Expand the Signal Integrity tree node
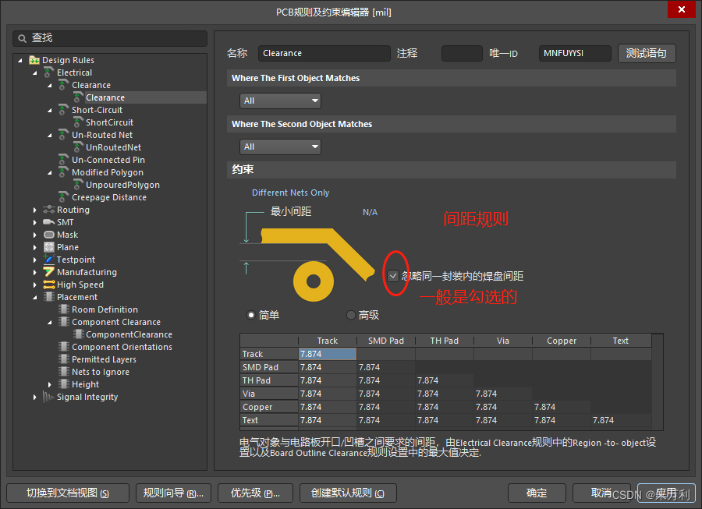 pyautogui.click(x=35, y=397)
